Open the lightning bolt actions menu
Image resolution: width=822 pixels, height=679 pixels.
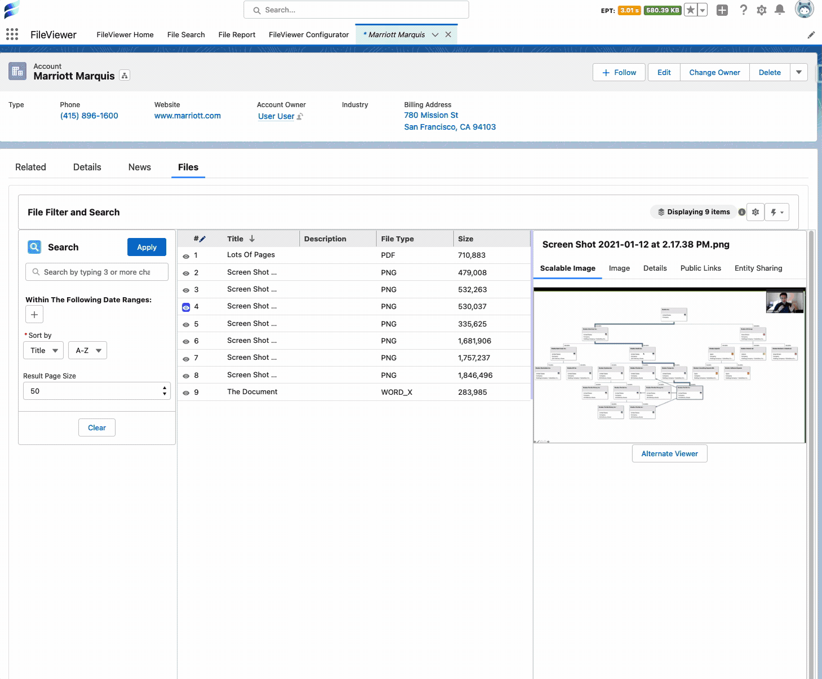777,212
